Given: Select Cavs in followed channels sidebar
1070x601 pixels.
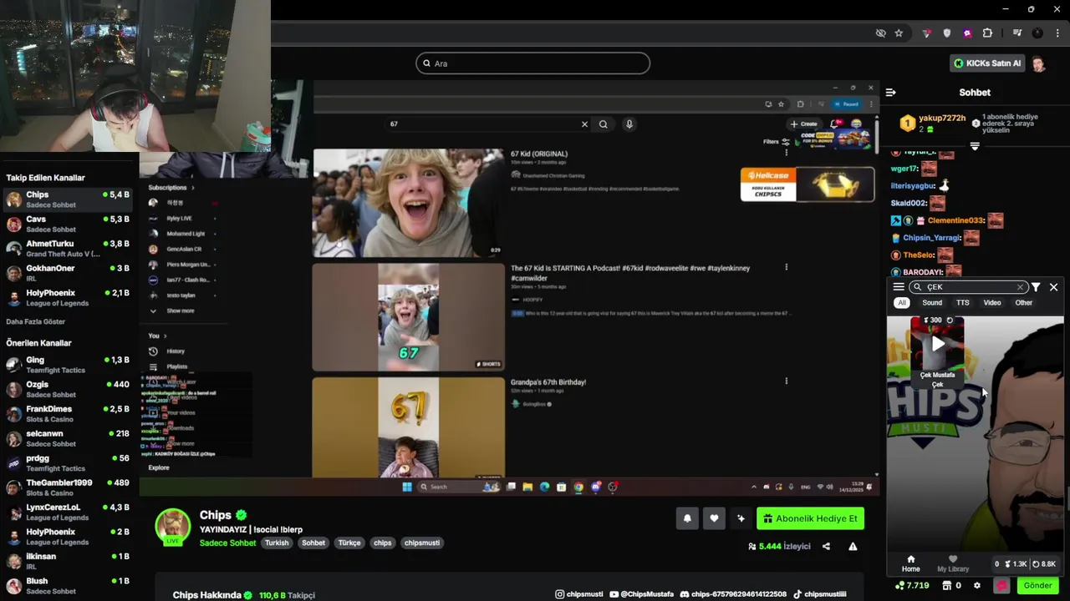Looking at the screenshot, I should point(68,224).
